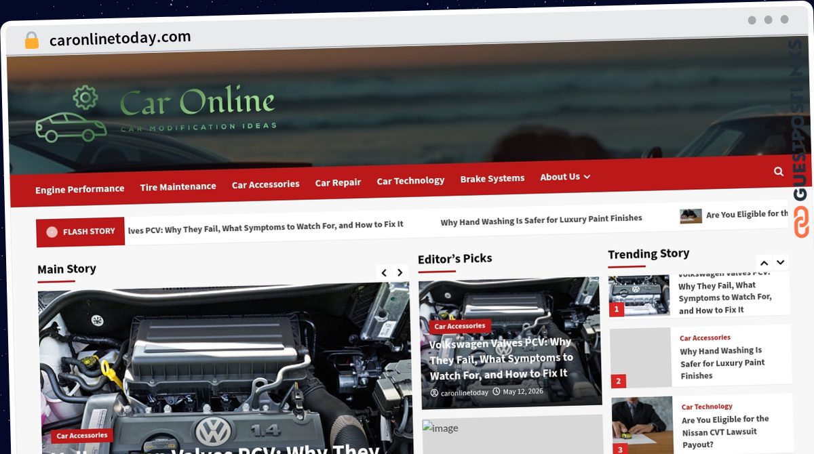Open trending Why Hand Washing Is Safer article
This screenshot has width=814, height=454.
722,363
